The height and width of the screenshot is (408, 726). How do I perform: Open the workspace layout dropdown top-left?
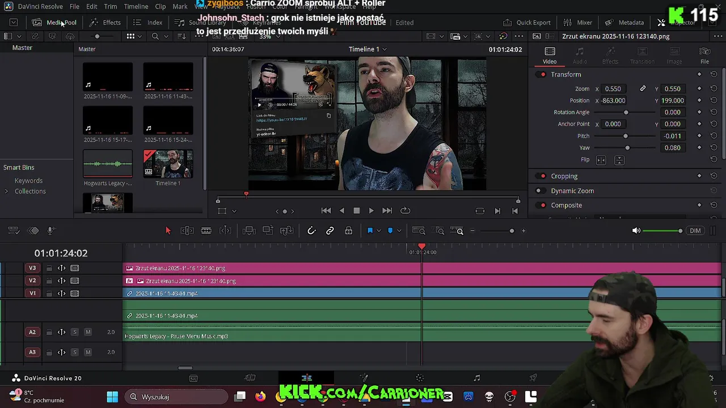point(14,23)
